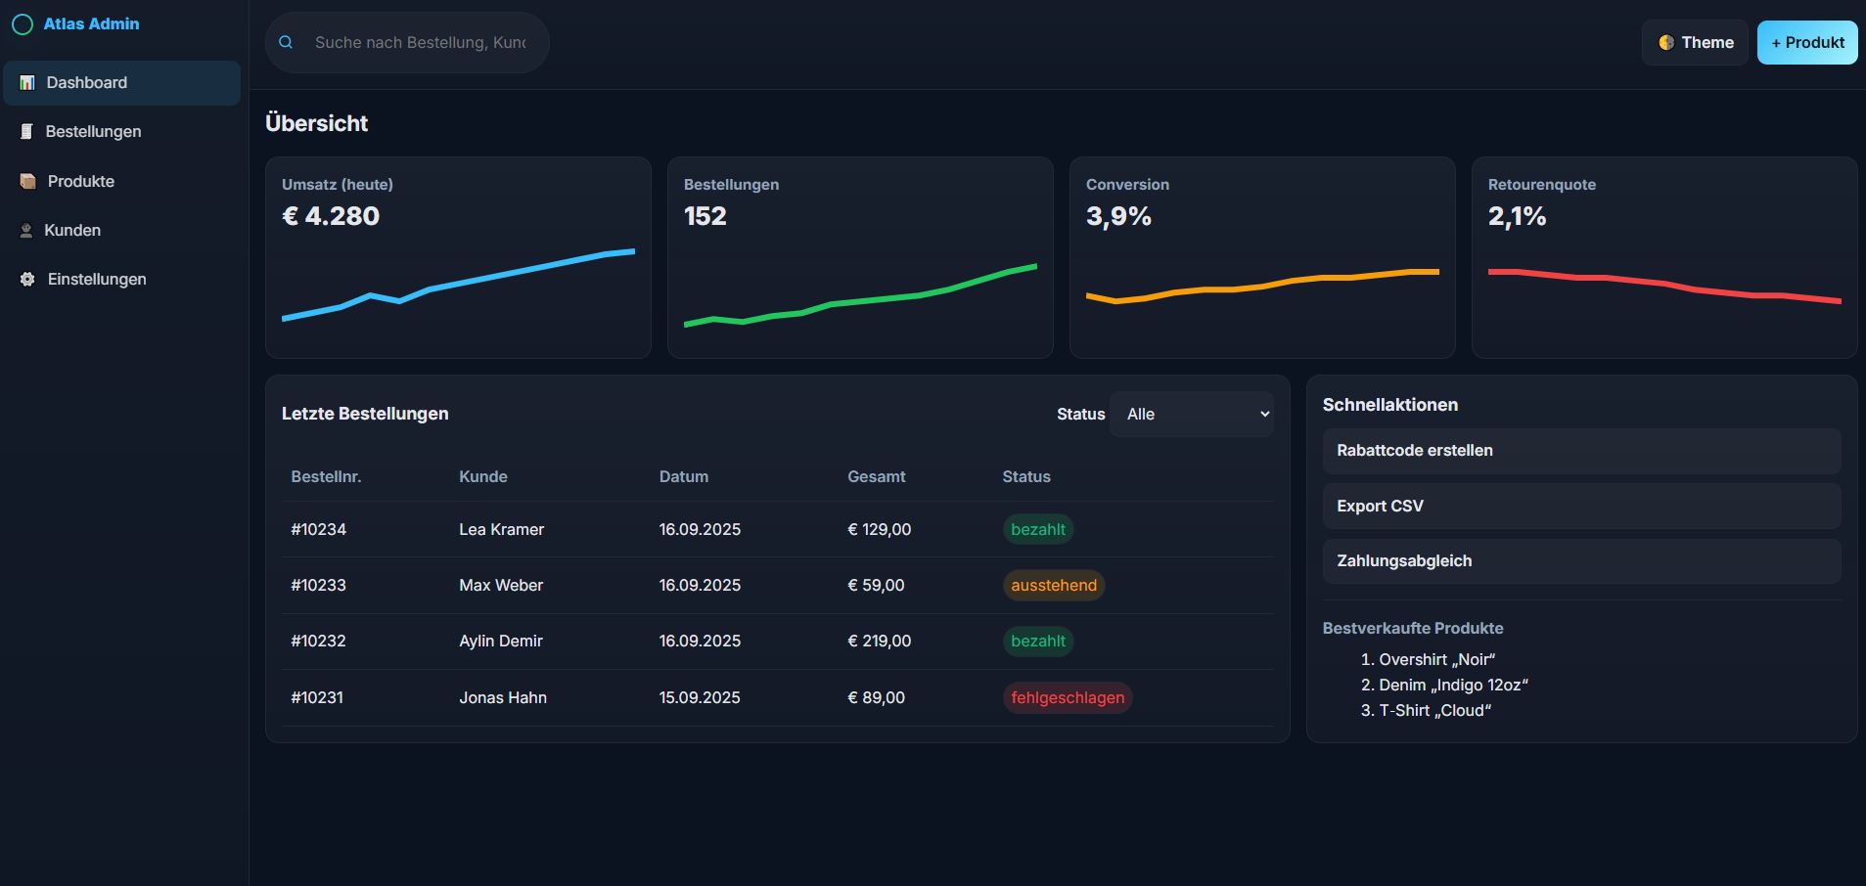This screenshot has height=886, width=1866.
Task: Click the half-moon icon on Theme button
Action: [1665, 43]
